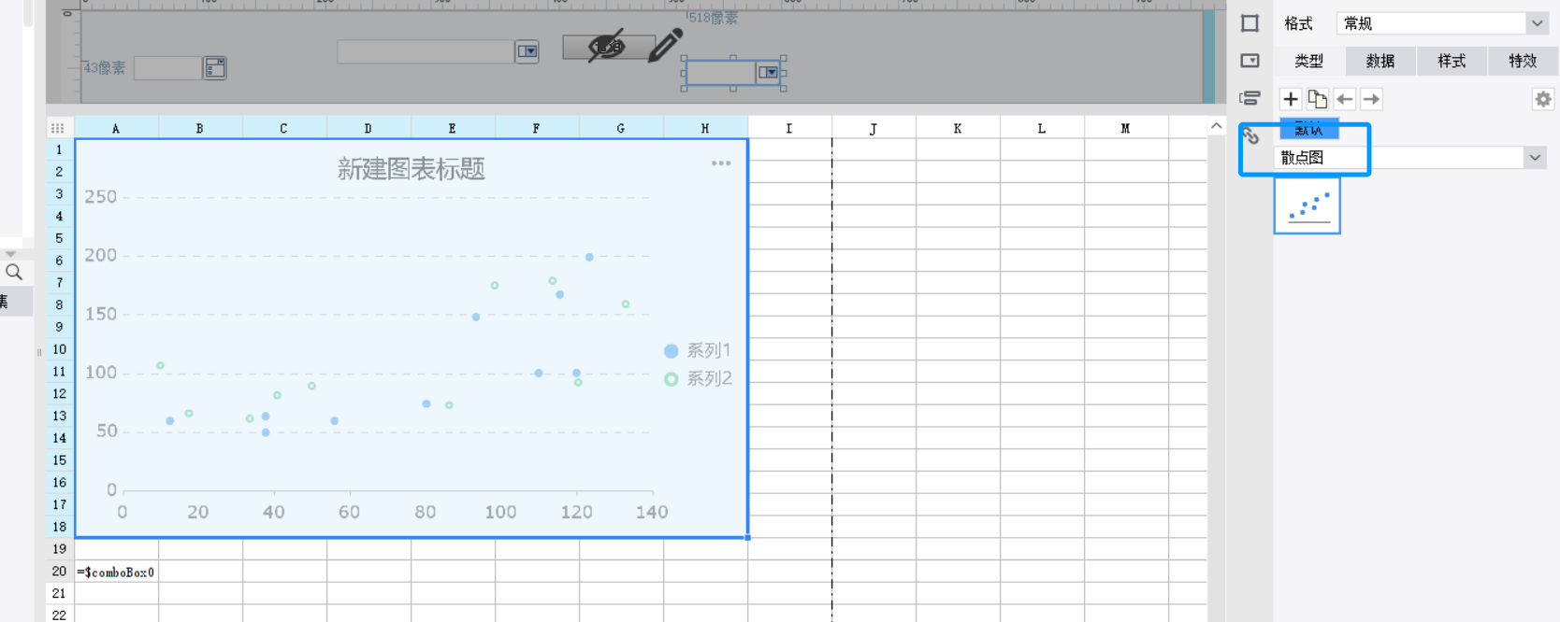Click the pencil edit icon in parameter pane
Image resolution: width=1560 pixels, height=622 pixels.
(665, 44)
